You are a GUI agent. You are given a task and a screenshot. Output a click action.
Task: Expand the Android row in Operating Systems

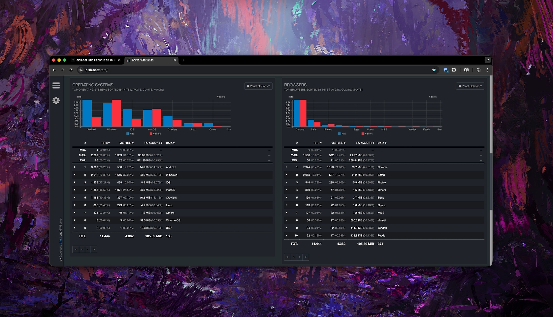[x=75, y=167]
